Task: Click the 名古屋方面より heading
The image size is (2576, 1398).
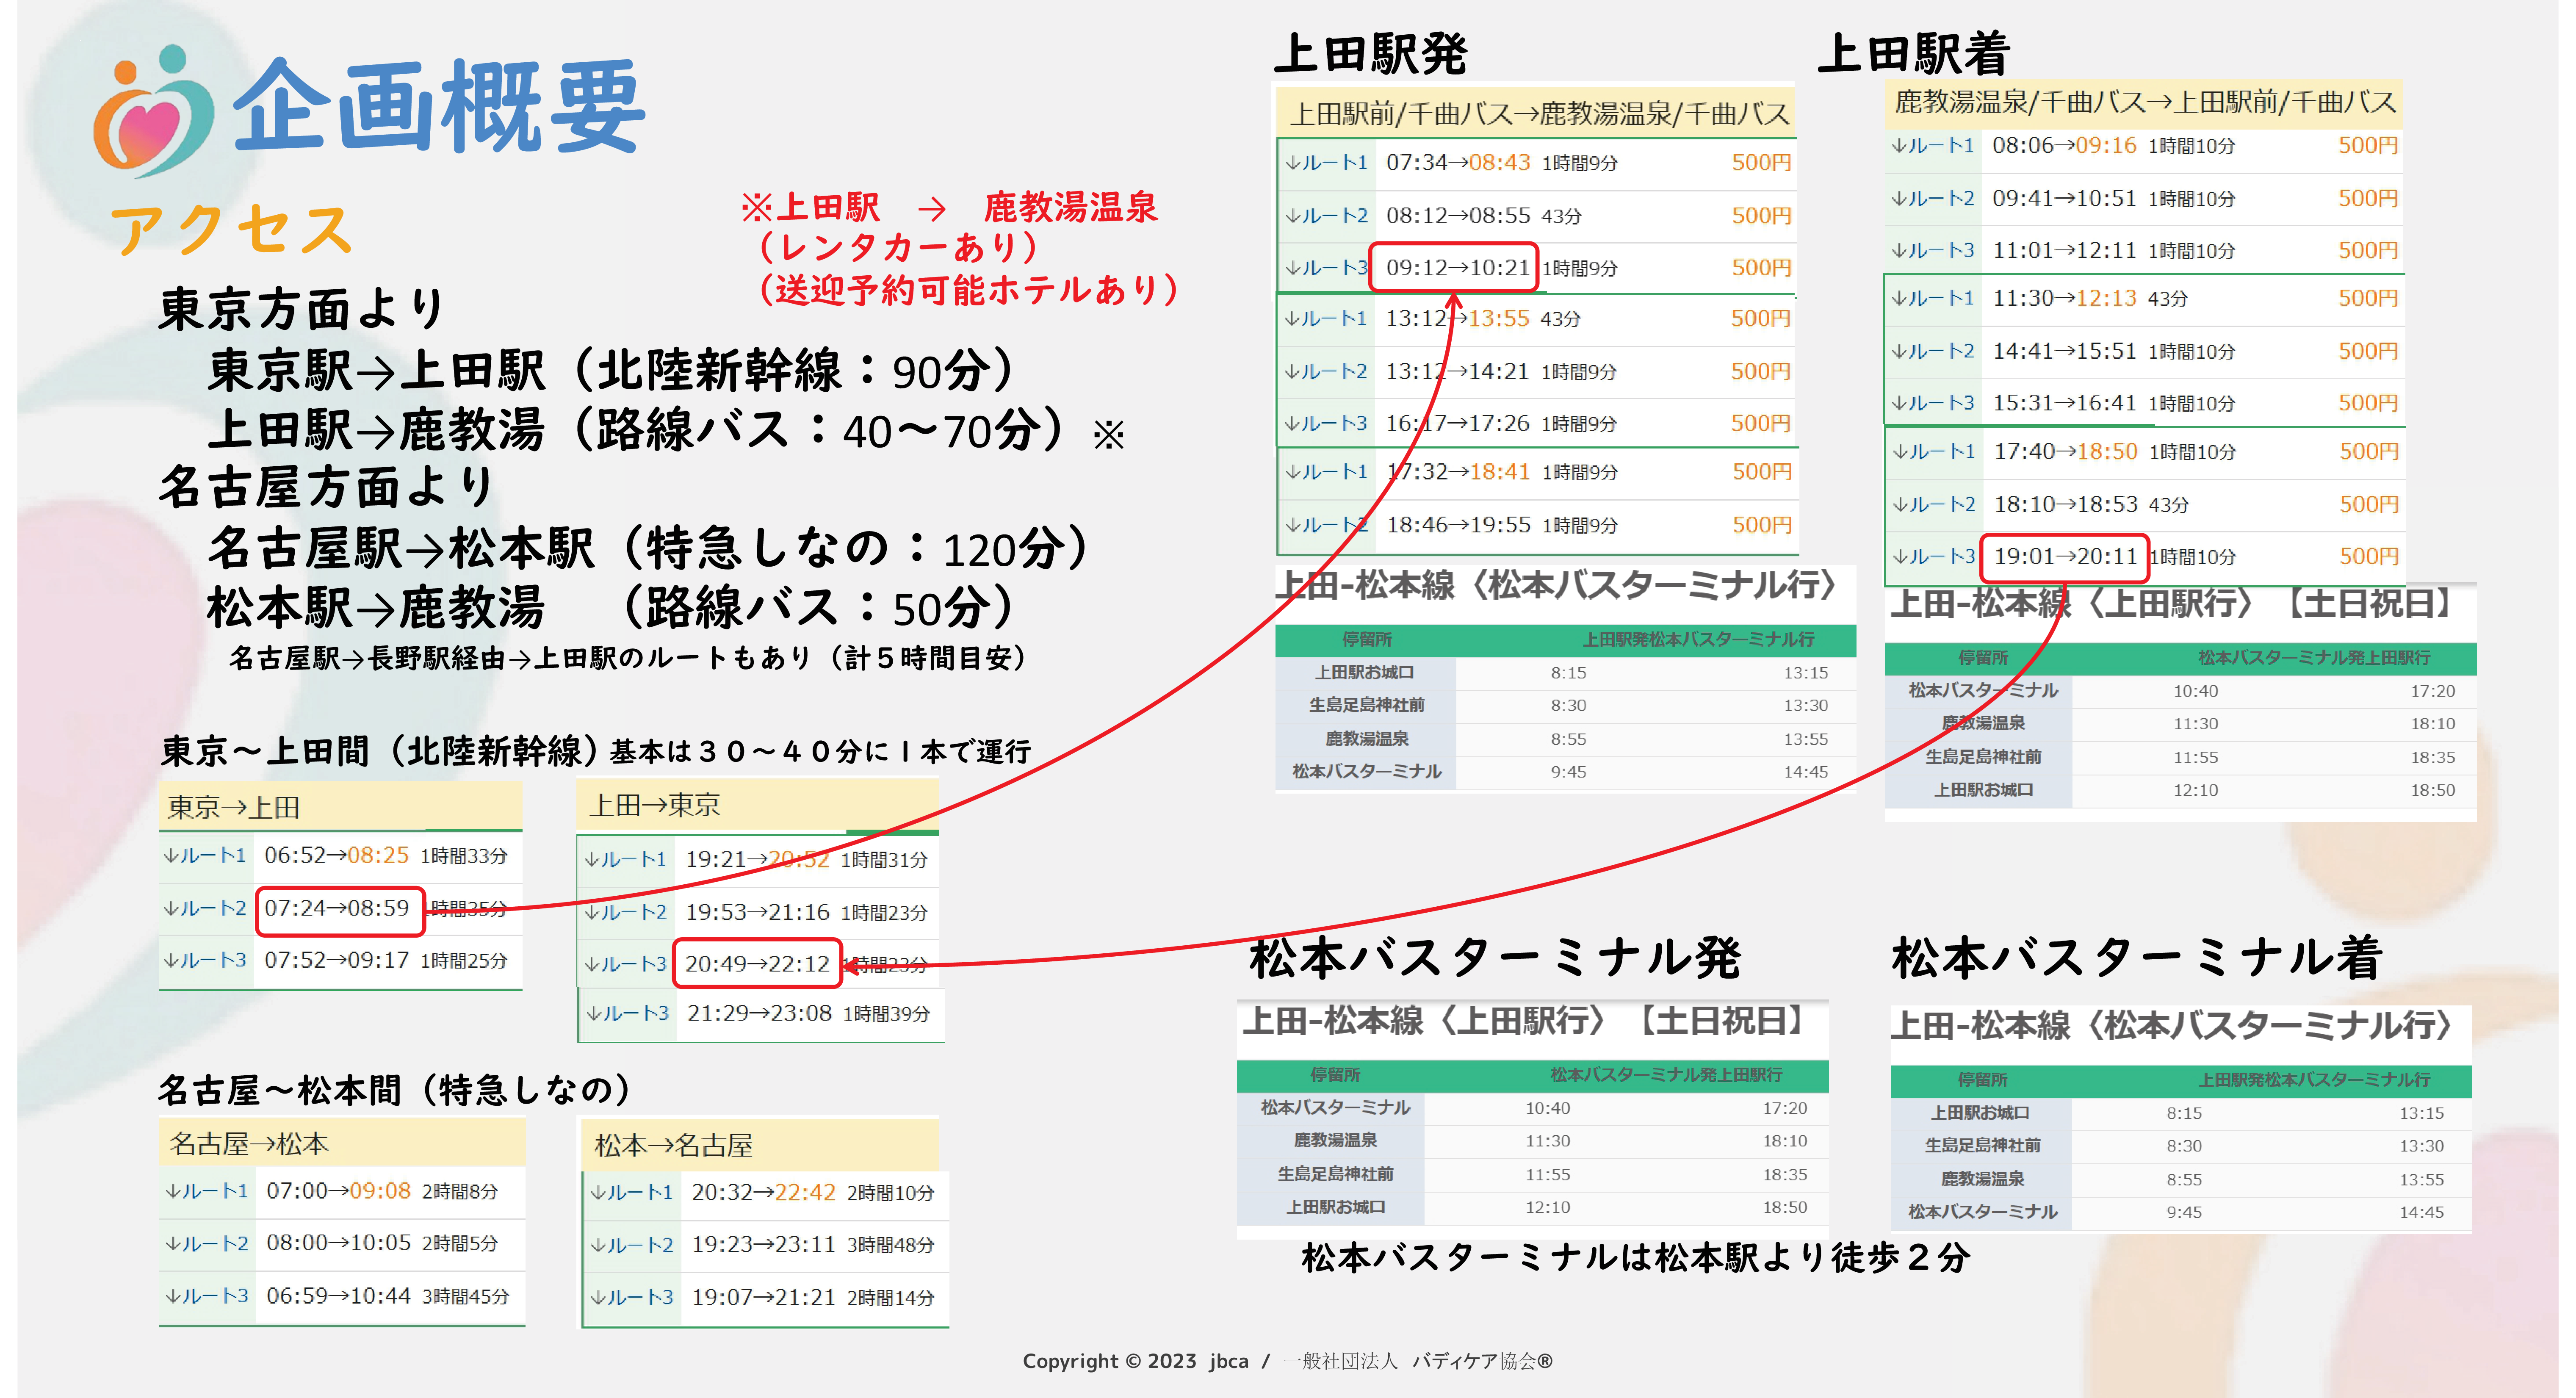Action: click(326, 487)
